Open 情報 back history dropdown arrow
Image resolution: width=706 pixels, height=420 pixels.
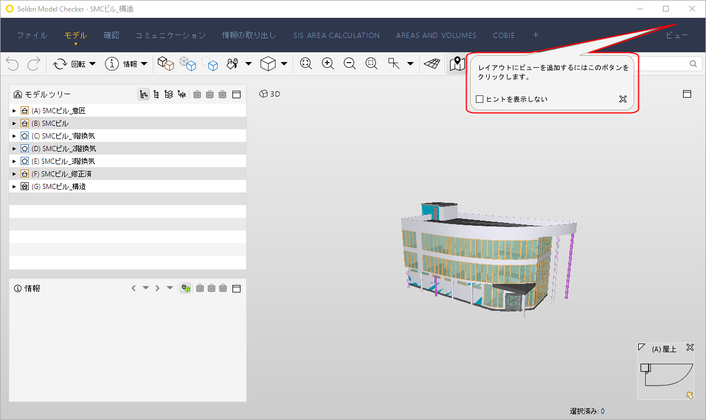coord(146,288)
